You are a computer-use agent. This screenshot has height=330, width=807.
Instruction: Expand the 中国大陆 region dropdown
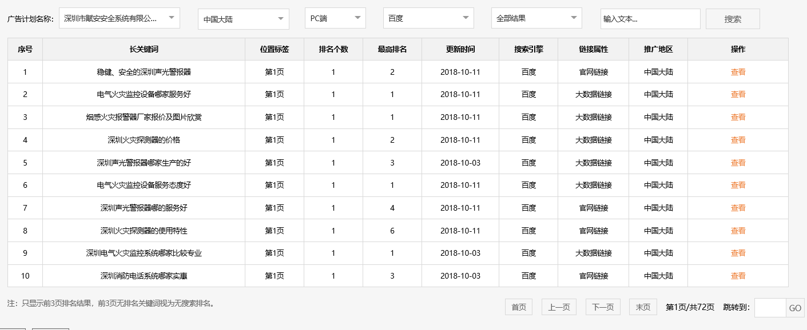(x=243, y=18)
